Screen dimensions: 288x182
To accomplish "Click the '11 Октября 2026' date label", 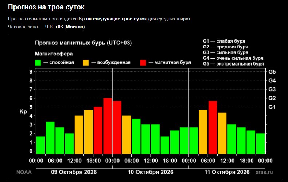I will pyautogui.click(x=227, y=172).
